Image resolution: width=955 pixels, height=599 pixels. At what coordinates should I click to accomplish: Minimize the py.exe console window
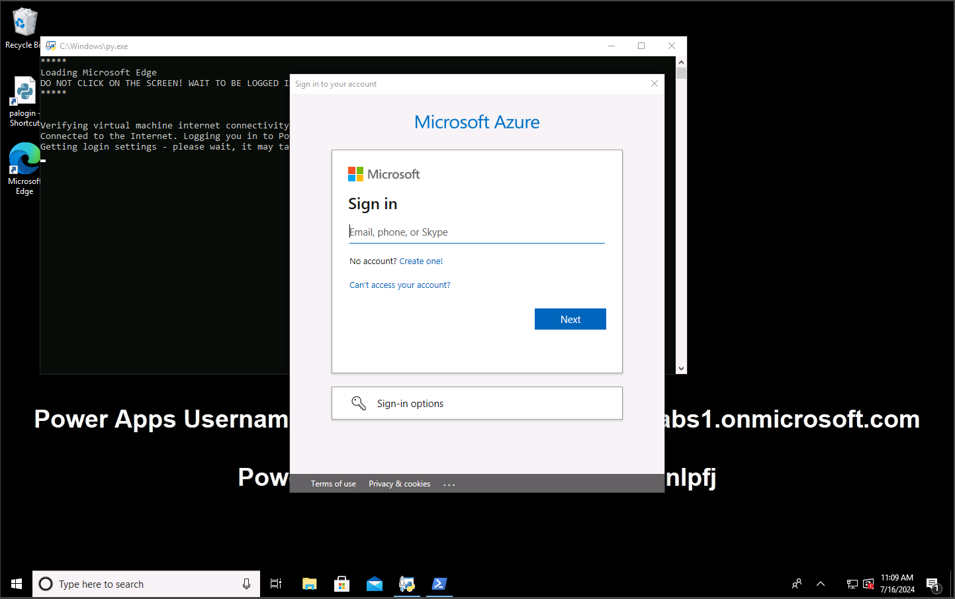tap(612, 46)
